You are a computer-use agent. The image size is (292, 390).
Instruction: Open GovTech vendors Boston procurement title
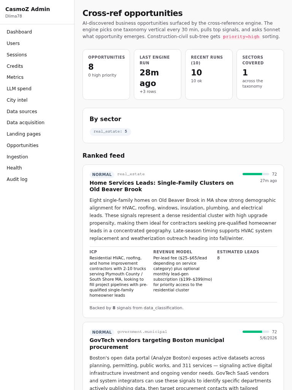tap(157, 344)
